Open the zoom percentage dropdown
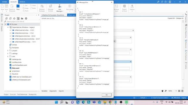188x105 pixels. [176, 91]
